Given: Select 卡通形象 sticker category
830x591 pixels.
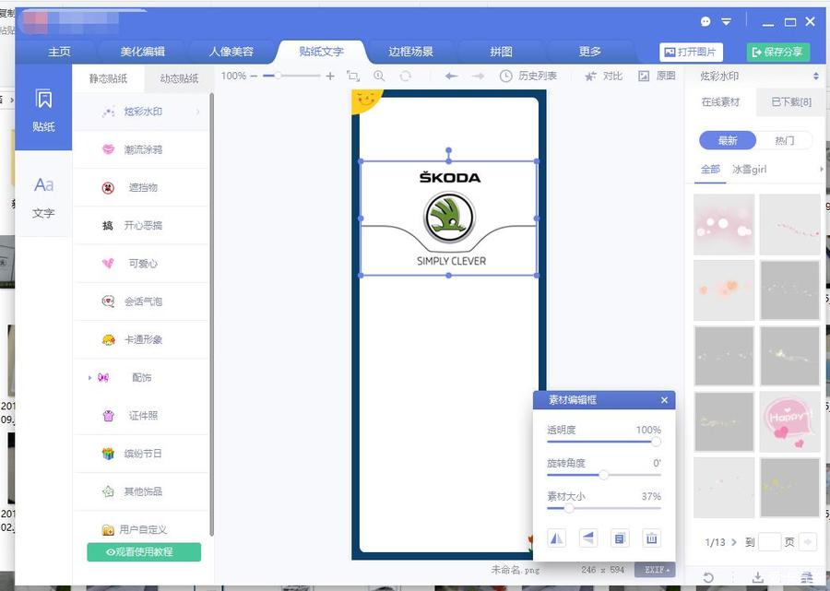Looking at the screenshot, I should click(x=141, y=339).
